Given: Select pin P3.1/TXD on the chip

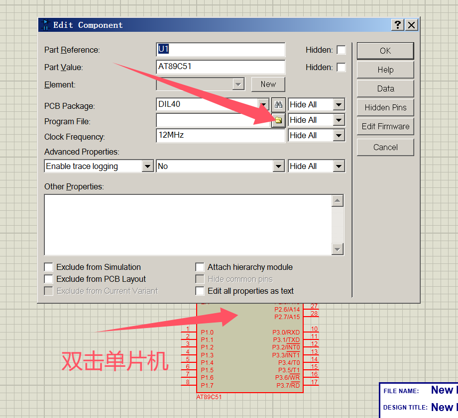Looking at the screenshot, I should [x=286, y=340].
